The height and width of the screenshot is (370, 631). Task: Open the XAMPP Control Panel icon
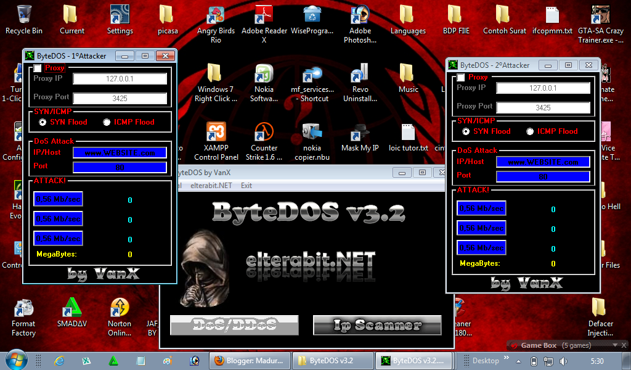point(216,141)
